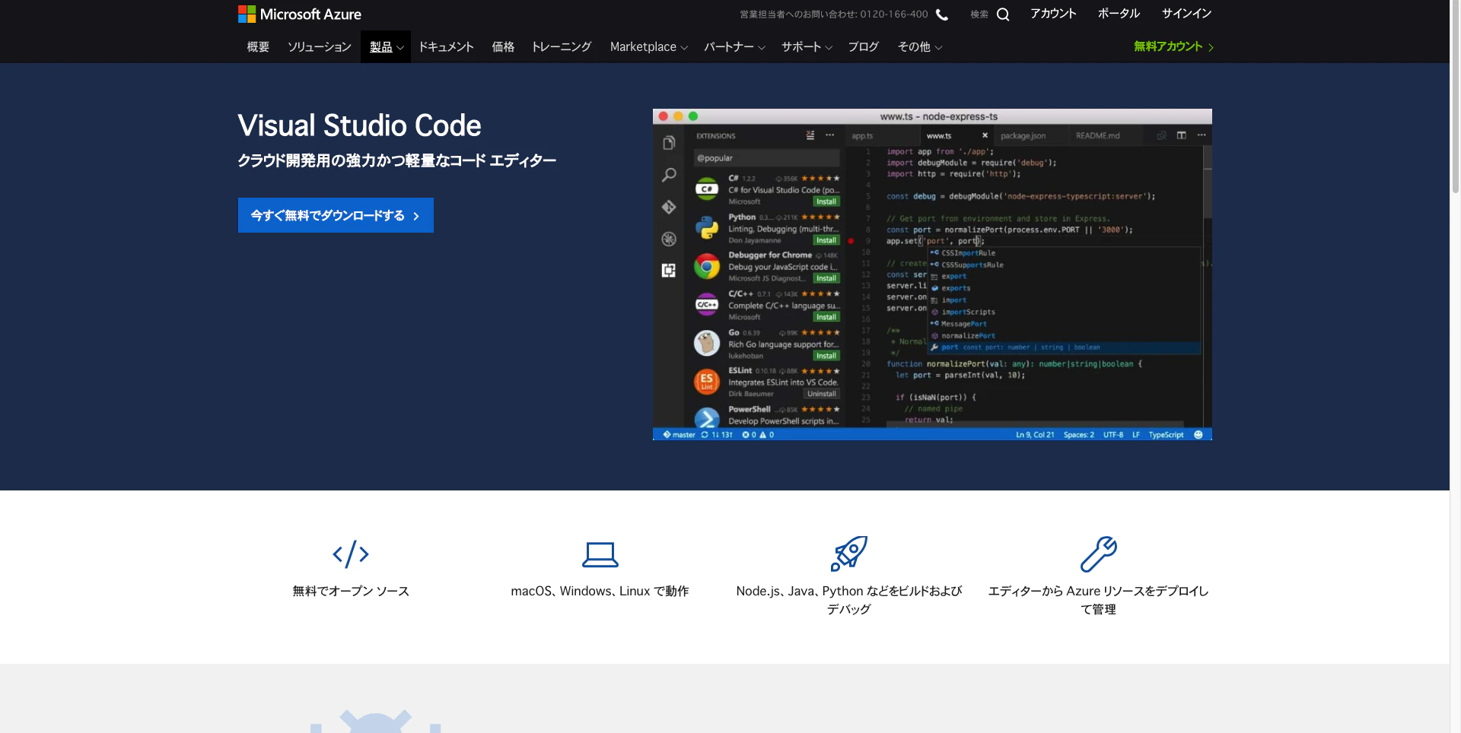Image resolution: width=1461 pixels, height=733 pixels.
Task: Click the macOS、Windows、Linux で動作 text
Action: click(x=600, y=591)
